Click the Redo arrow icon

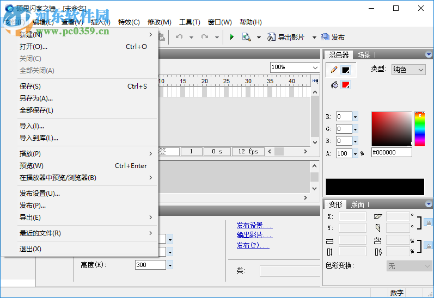tap(205, 37)
